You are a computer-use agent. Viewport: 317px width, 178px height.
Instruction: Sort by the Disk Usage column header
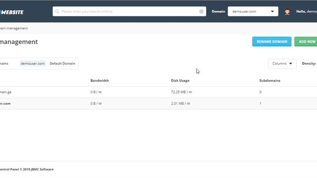pyautogui.click(x=180, y=81)
